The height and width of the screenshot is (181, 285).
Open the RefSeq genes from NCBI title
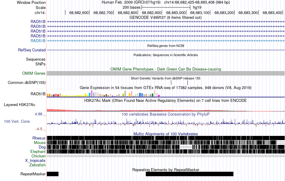coord(166,46)
